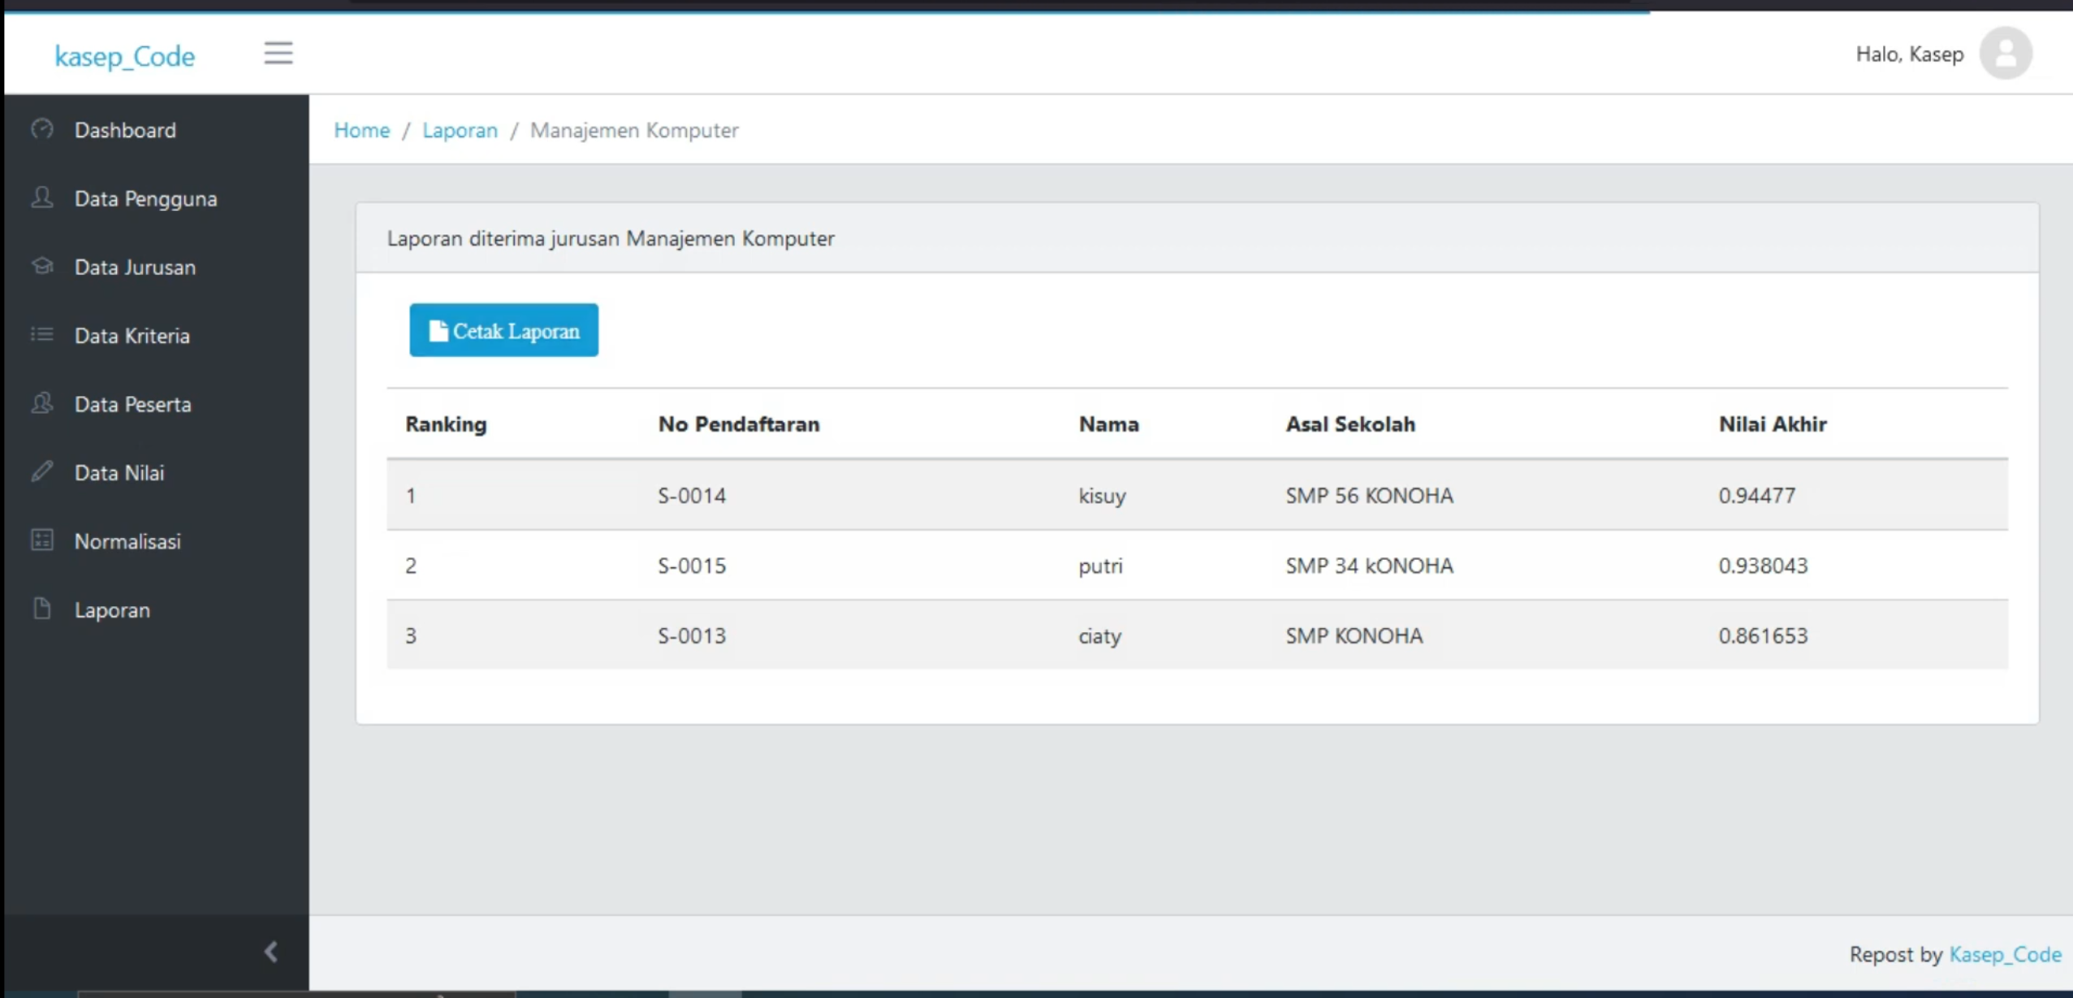Click the Ranking column header
The width and height of the screenshot is (2073, 998).
click(446, 424)
